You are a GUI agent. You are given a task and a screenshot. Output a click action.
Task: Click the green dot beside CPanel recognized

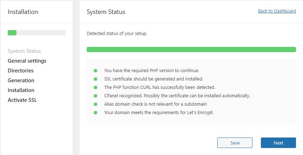tap(95, 96)
